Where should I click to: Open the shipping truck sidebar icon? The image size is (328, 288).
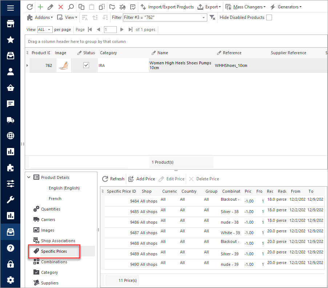[x=11, y=120]
